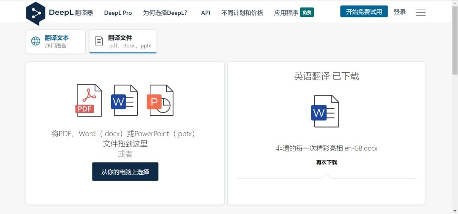
Task: Click the 开始免费试用 button
Action: (x=364, y=12)
